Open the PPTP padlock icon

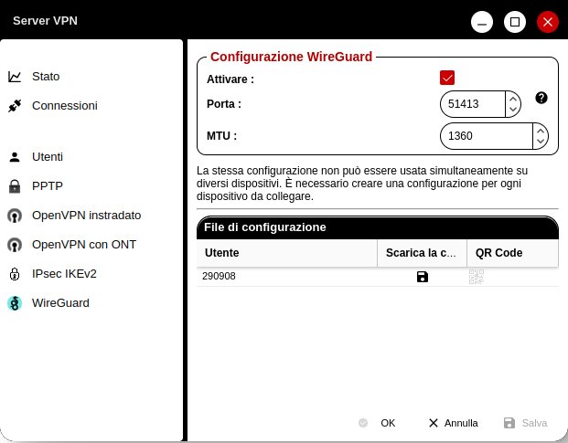15,186
